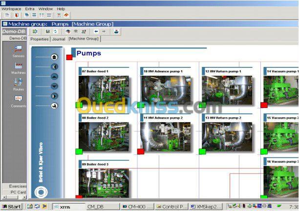
Task: Click the greyed forward arrow icon
Action: click(x=104, y=31)
